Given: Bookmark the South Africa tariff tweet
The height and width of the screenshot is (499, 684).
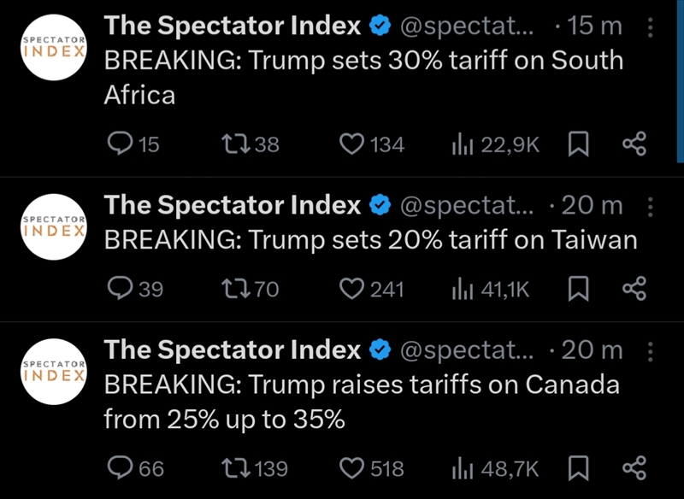Looking at the screenshot, I should (x=579, y=144).
